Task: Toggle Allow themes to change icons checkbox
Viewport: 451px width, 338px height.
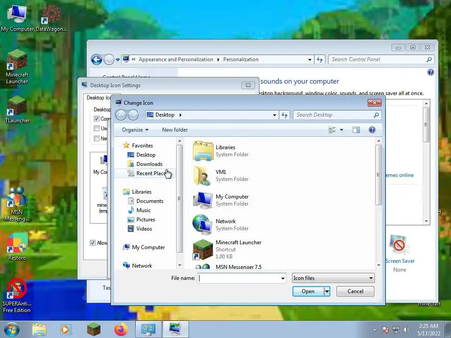Action: [x=92, y=242]
